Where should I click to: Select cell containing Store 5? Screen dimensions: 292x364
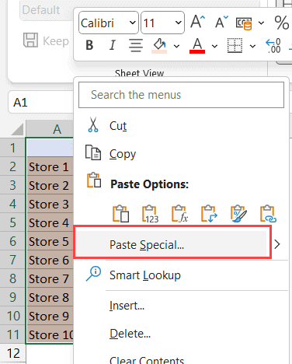(x=50, y=241)
